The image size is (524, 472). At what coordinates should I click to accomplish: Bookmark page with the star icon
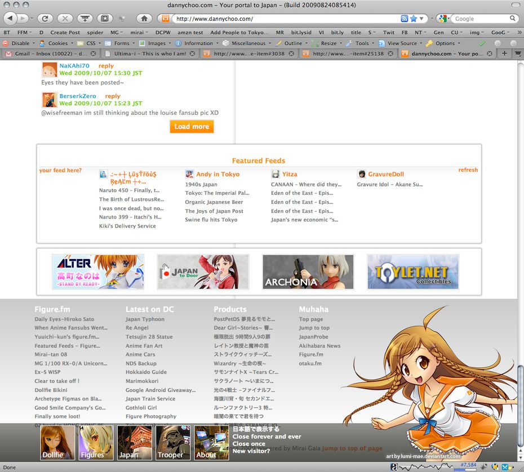414,19
